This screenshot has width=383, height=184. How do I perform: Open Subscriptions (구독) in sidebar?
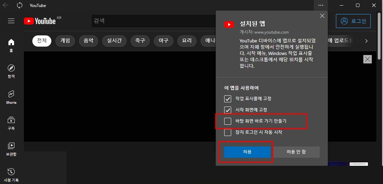point(11,123)
